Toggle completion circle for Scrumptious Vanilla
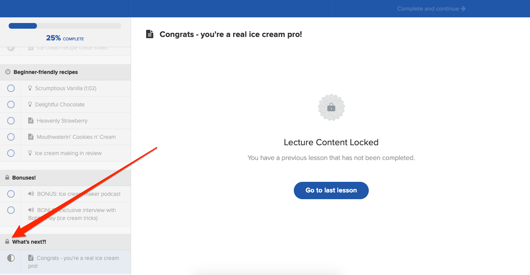Image resolution: width=530 pixels, height=275 pixels. tap(11, 88)
